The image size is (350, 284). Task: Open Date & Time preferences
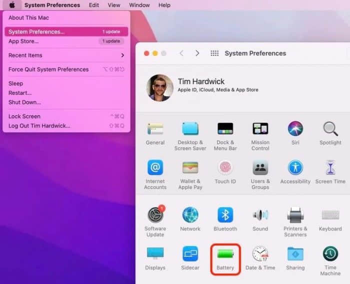coord(260,258)
